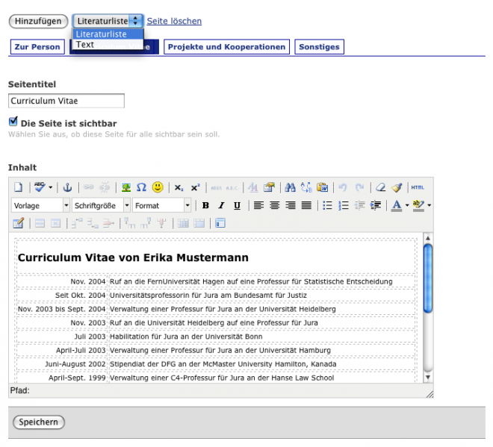Screen dimensions: 493x447
Task: Toggle bold formatting
Action: click(x=205, y=205)
